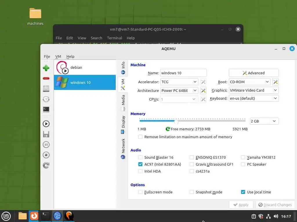Open architecture options tool icon
The image size is (297, 222).
tap(203, 90)
